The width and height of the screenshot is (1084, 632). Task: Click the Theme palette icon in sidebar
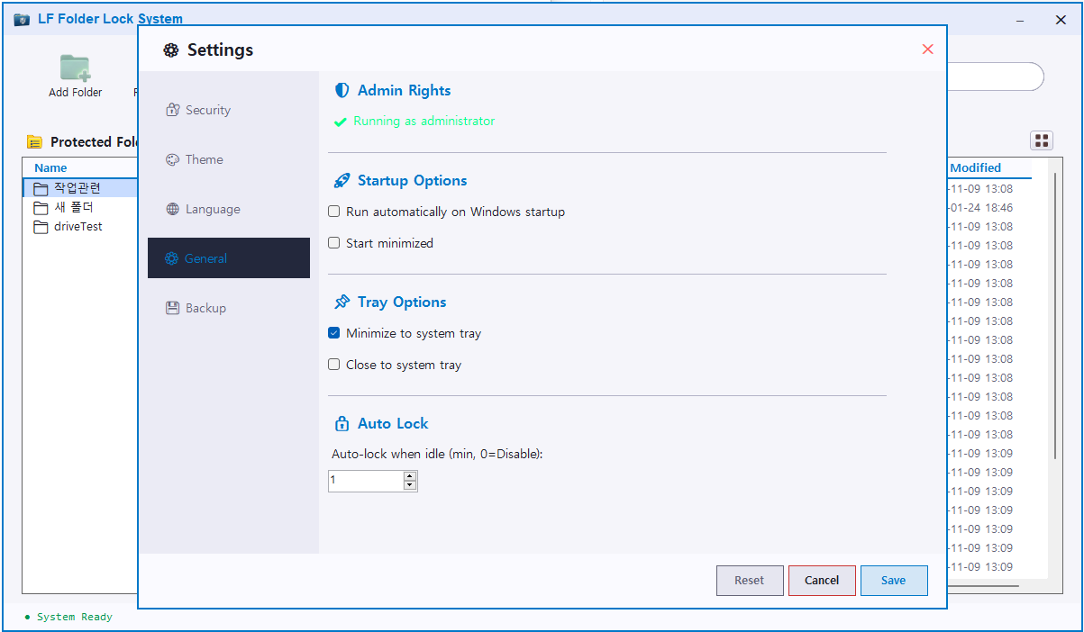pos(172,159)
